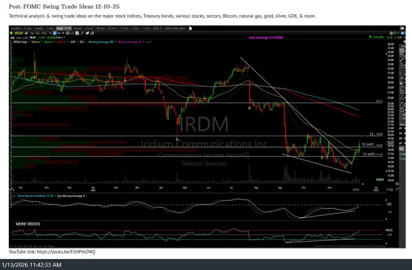This screenshot has width=412, height=270.
Task: Click the share arrow icon in chart toolbar
Action: click(92, 33)
